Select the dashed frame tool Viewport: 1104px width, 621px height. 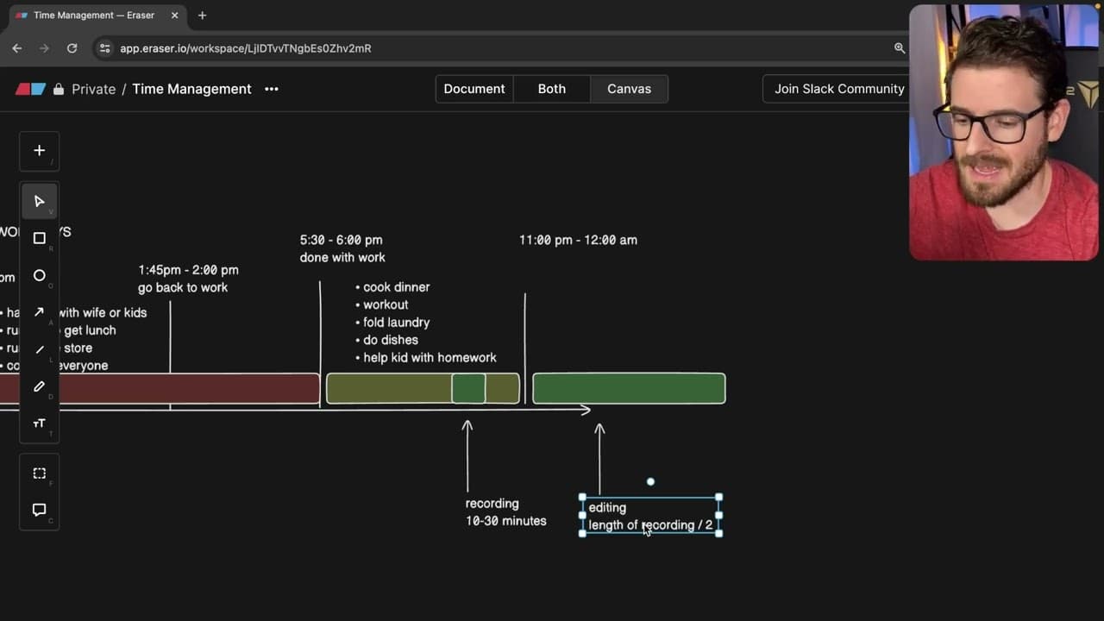[39, 473]
